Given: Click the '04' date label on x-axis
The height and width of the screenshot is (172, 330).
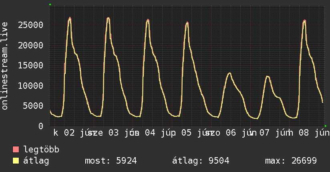Looking at the screenshot, I should 150,133.
